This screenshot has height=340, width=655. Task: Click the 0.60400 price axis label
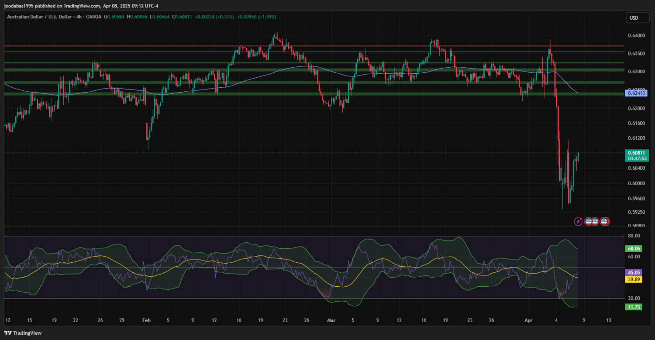pyautogui.click(x=636, y=168)
